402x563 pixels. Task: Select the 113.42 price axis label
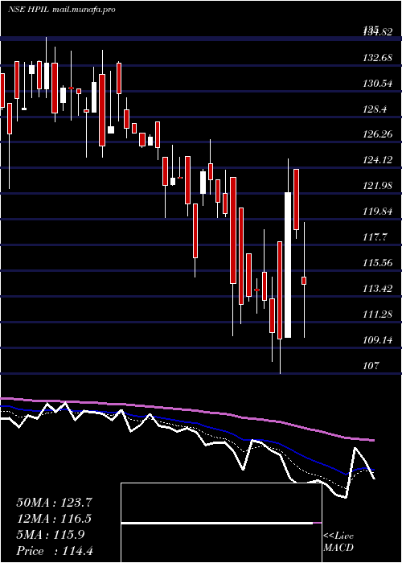point(378,288)
